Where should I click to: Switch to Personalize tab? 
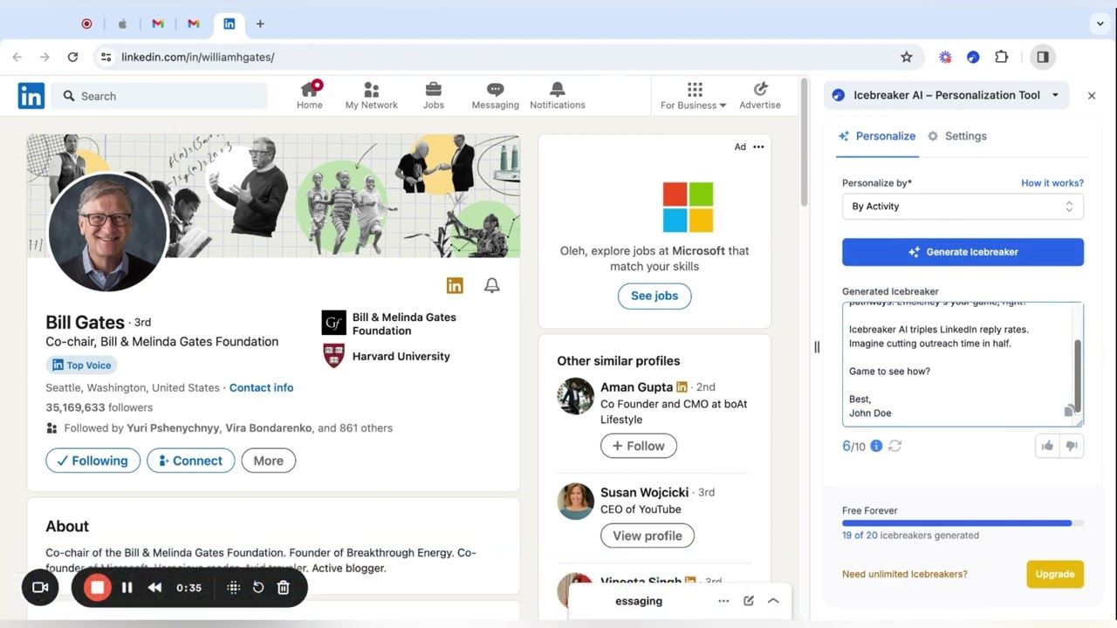pyautogui.click(x=877, y=136)
